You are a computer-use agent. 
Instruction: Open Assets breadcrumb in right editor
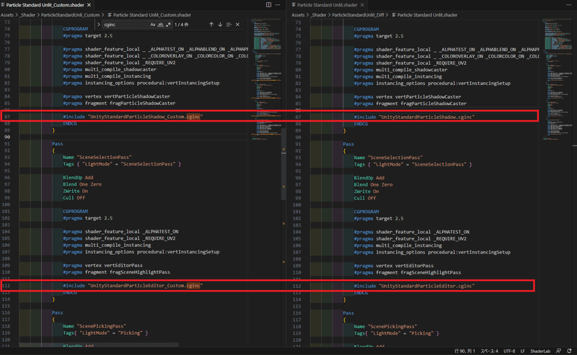coord(298,15)
